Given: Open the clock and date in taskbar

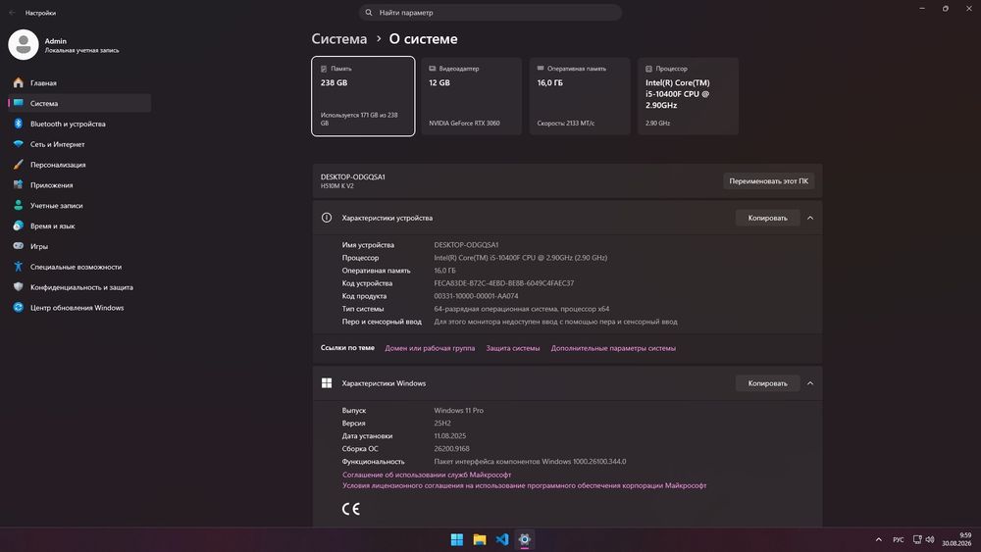Looking at the screenshot, I should pos(956,539).
